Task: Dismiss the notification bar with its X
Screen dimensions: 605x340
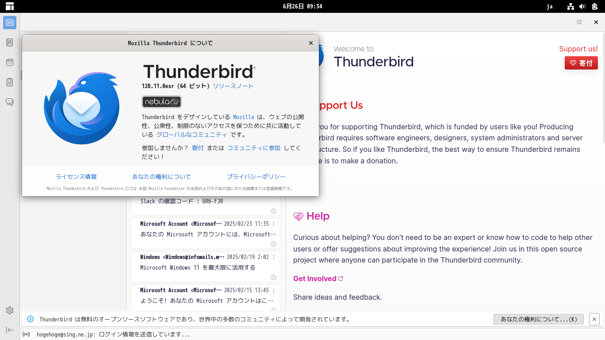Action: [594, 319]
